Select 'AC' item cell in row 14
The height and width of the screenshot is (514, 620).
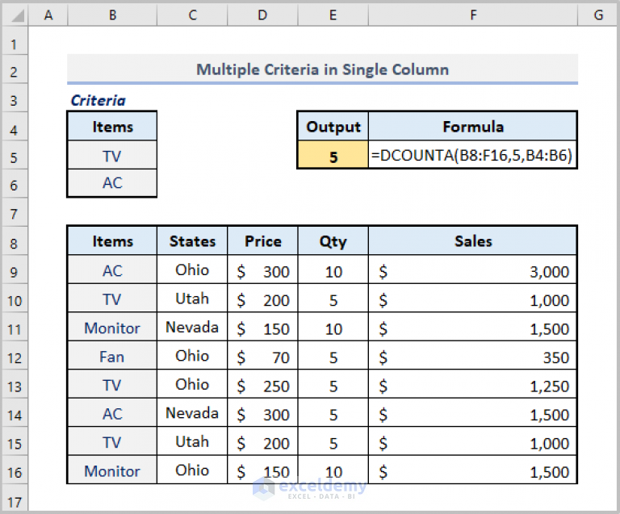click(x=113, y=412)
